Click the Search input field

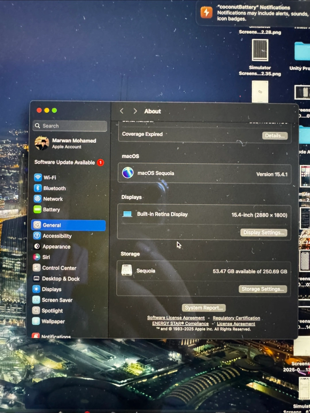click(70, 126)
